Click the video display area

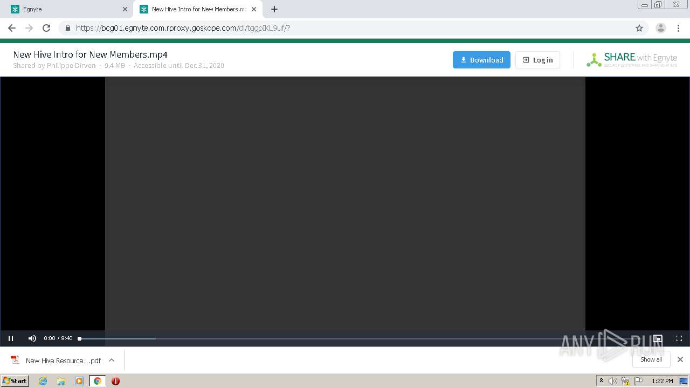point(345,204)
